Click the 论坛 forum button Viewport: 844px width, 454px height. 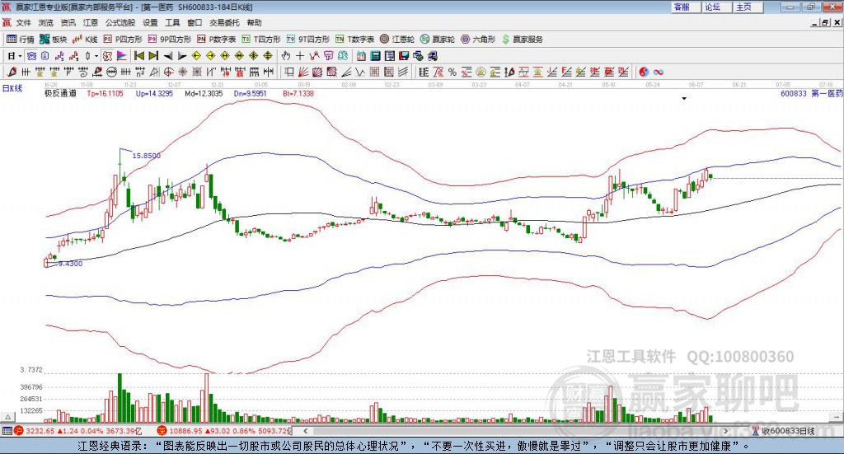pos(716,7)
